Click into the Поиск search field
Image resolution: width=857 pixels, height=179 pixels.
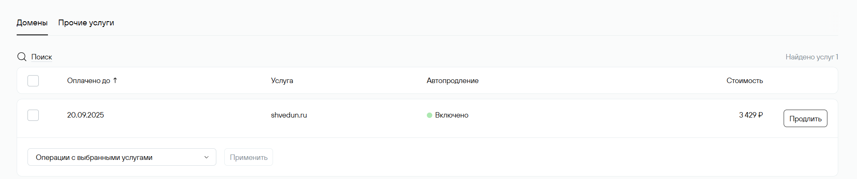click(42, 57)
